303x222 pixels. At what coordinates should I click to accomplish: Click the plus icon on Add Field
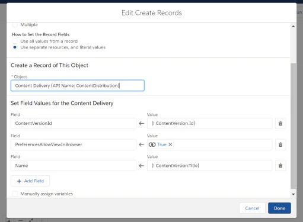[x=19, y=181]
